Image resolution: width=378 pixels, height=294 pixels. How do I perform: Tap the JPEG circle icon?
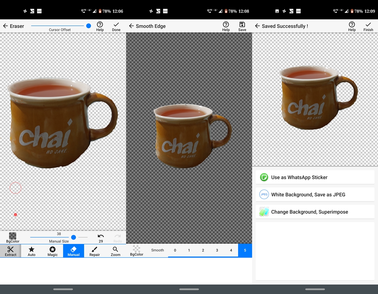[x=264, y=194]
